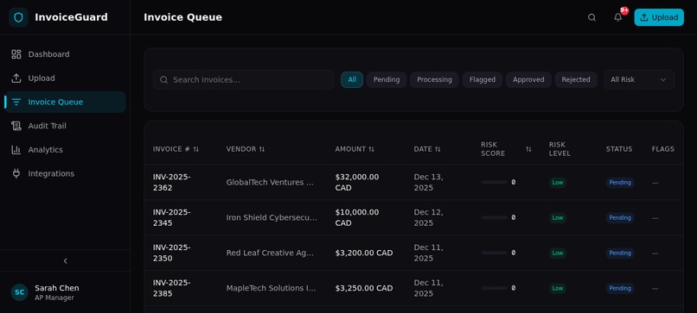Click risk score bar for INV-2025-2350
697x313 pixels.
pos(494,253)
